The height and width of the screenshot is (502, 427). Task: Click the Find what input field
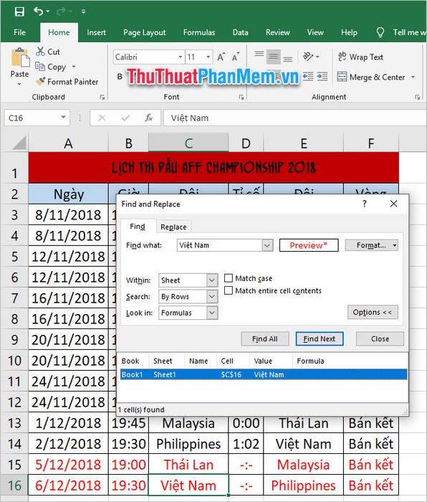tap(220, 245)
